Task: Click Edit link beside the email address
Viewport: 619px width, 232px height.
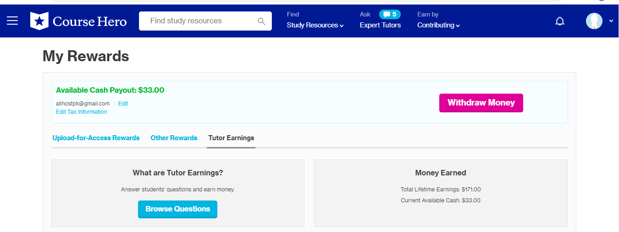Action: (x=123, y=104)
